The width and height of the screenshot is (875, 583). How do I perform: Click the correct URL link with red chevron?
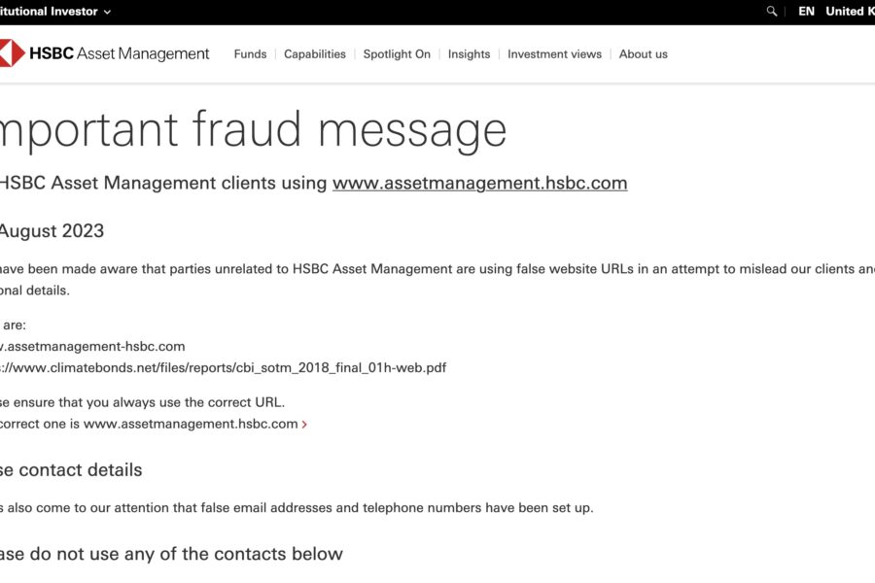coord(195,424)
